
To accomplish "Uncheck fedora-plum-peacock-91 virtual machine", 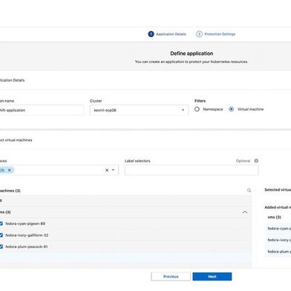I will [x=1, y=246].
